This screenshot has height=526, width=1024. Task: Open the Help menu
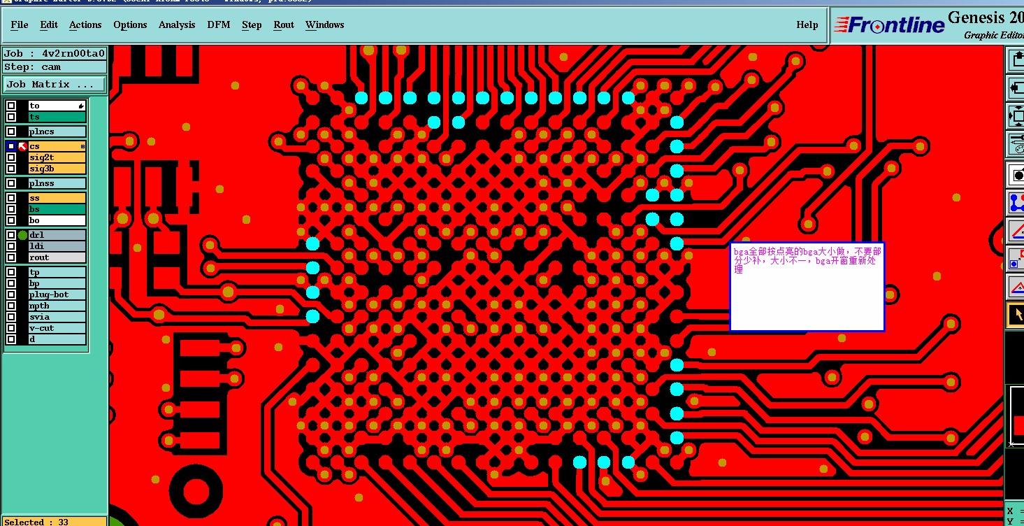tap(807, 24)
